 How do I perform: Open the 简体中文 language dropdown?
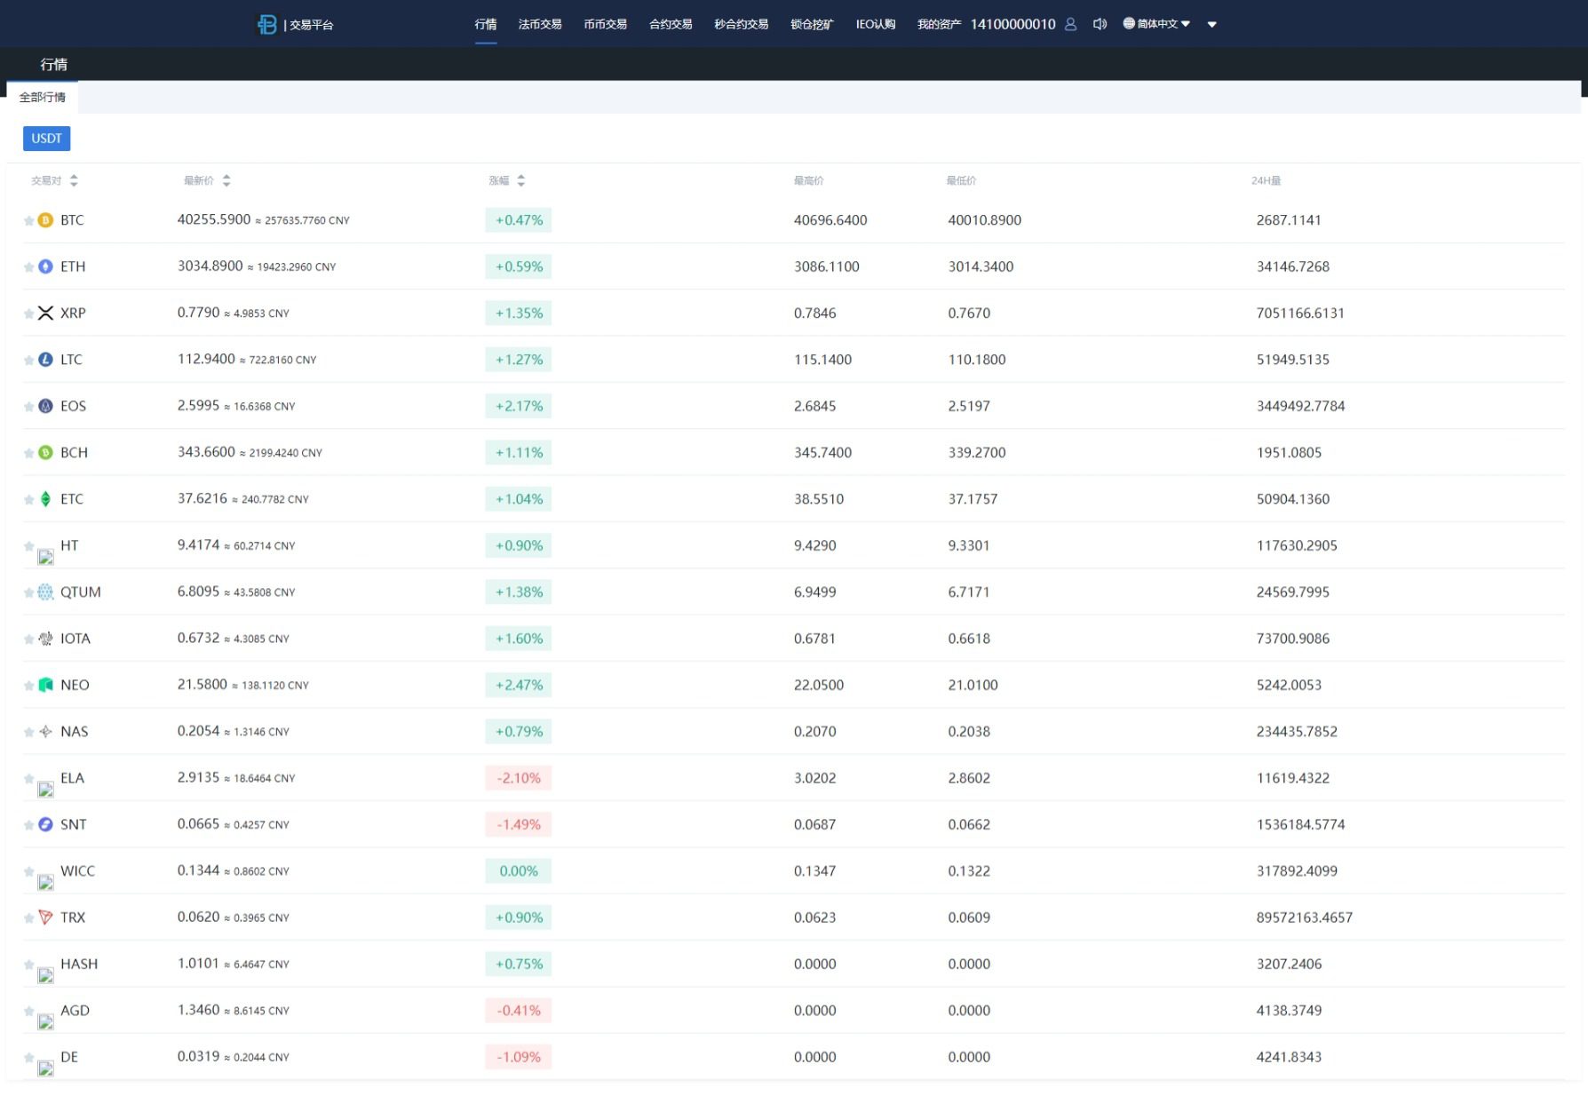tap(1156, 24)
